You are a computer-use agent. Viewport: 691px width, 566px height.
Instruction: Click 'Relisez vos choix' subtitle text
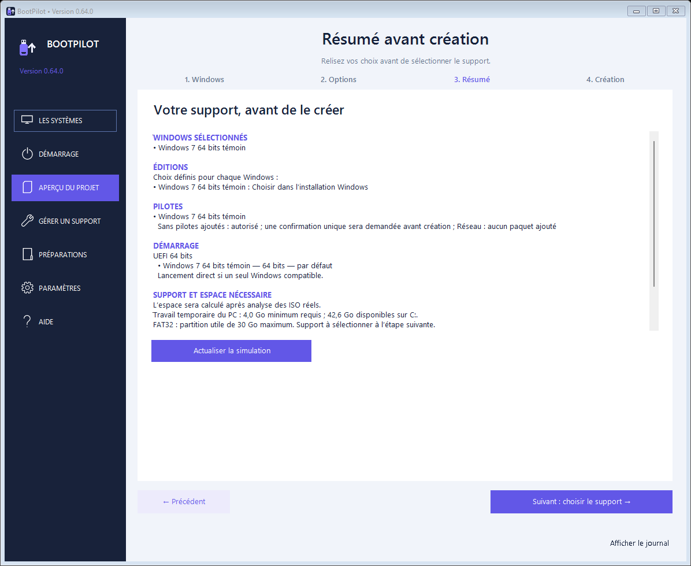(x=406, y=61)
